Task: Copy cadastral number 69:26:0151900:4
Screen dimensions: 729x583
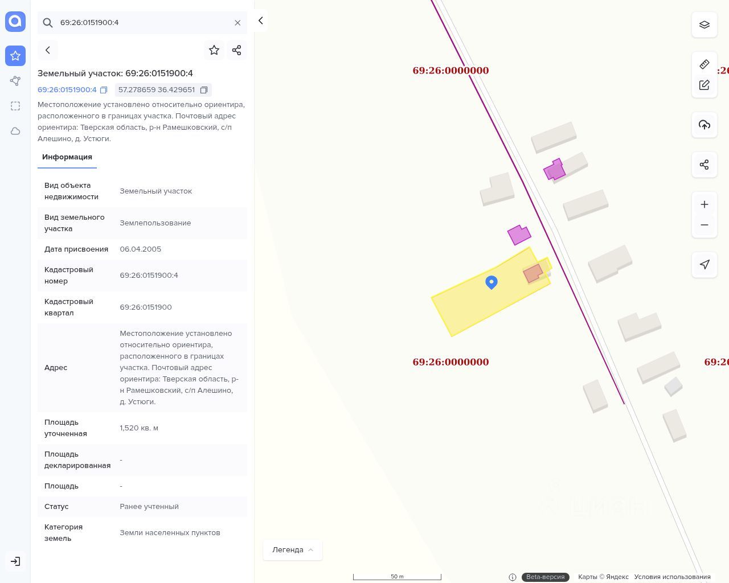Action: point(104,90)
